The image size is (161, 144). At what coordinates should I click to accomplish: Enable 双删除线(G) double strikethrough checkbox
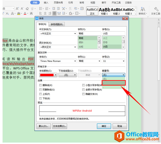[40, 90]
